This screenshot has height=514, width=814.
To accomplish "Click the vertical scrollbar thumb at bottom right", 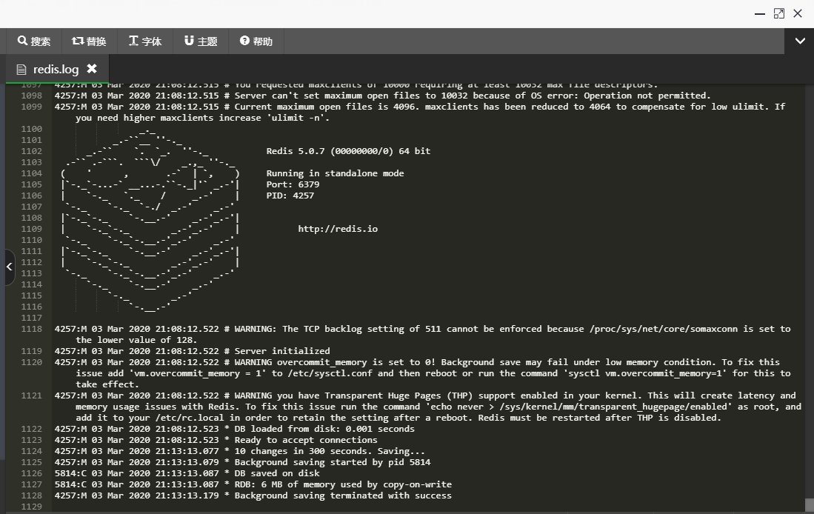I will (809, 504).
